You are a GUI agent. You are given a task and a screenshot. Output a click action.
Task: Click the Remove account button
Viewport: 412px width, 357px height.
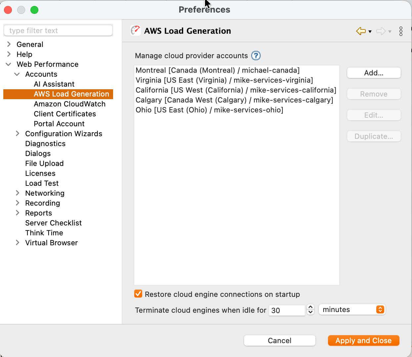[x=374, y=94]
